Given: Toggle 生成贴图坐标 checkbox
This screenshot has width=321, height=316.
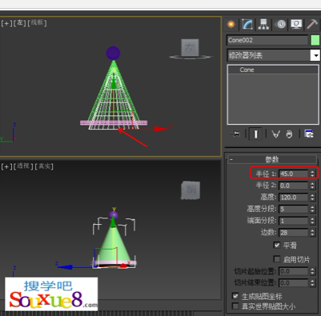Looking at the screenshot, I should click(235, 296).
